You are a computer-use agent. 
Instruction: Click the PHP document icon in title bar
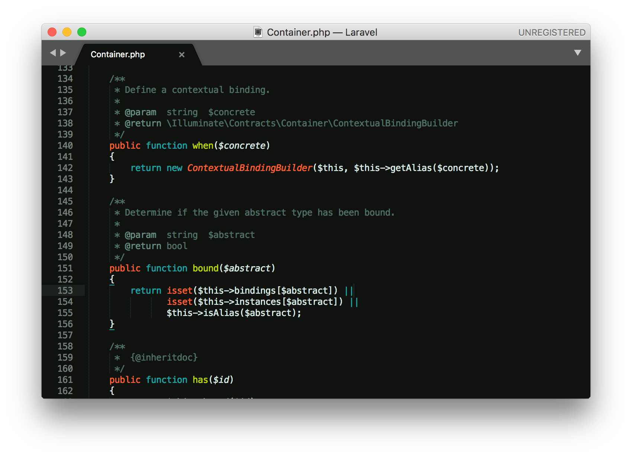click(258, 32)
